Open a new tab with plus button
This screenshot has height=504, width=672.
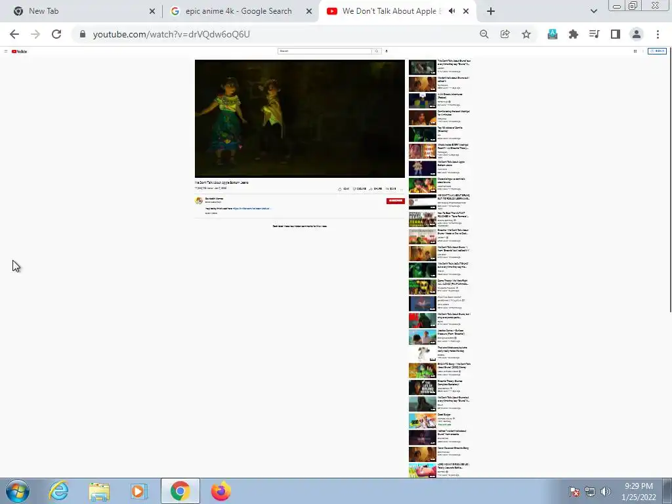[491, 11]
